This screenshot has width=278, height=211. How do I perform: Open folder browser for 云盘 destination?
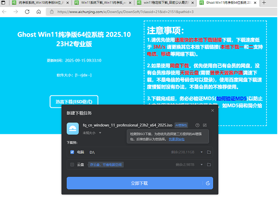(209, 164)
